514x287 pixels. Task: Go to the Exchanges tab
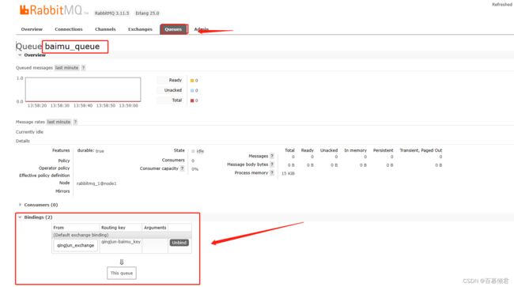(140, 29)
